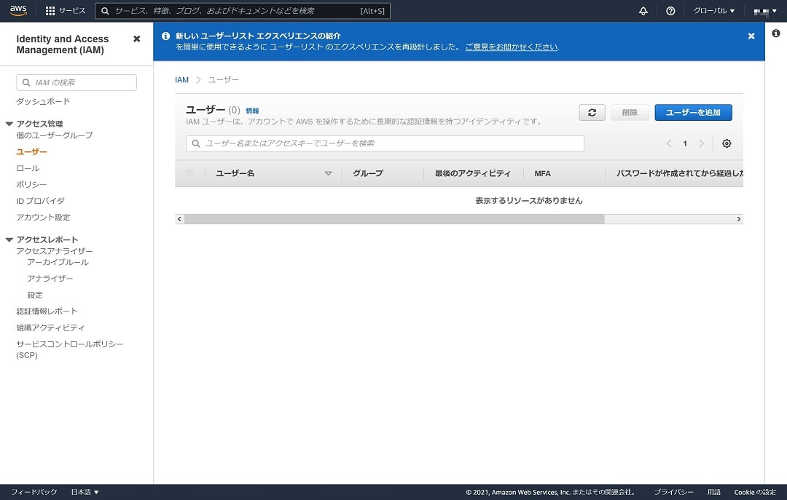Screen dimensions: 787x500
Task: Open the Services grid menu
Action: pyautogui.click(x=50, y=10)
